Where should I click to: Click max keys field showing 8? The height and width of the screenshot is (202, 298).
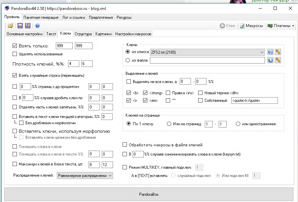point(94,165)
